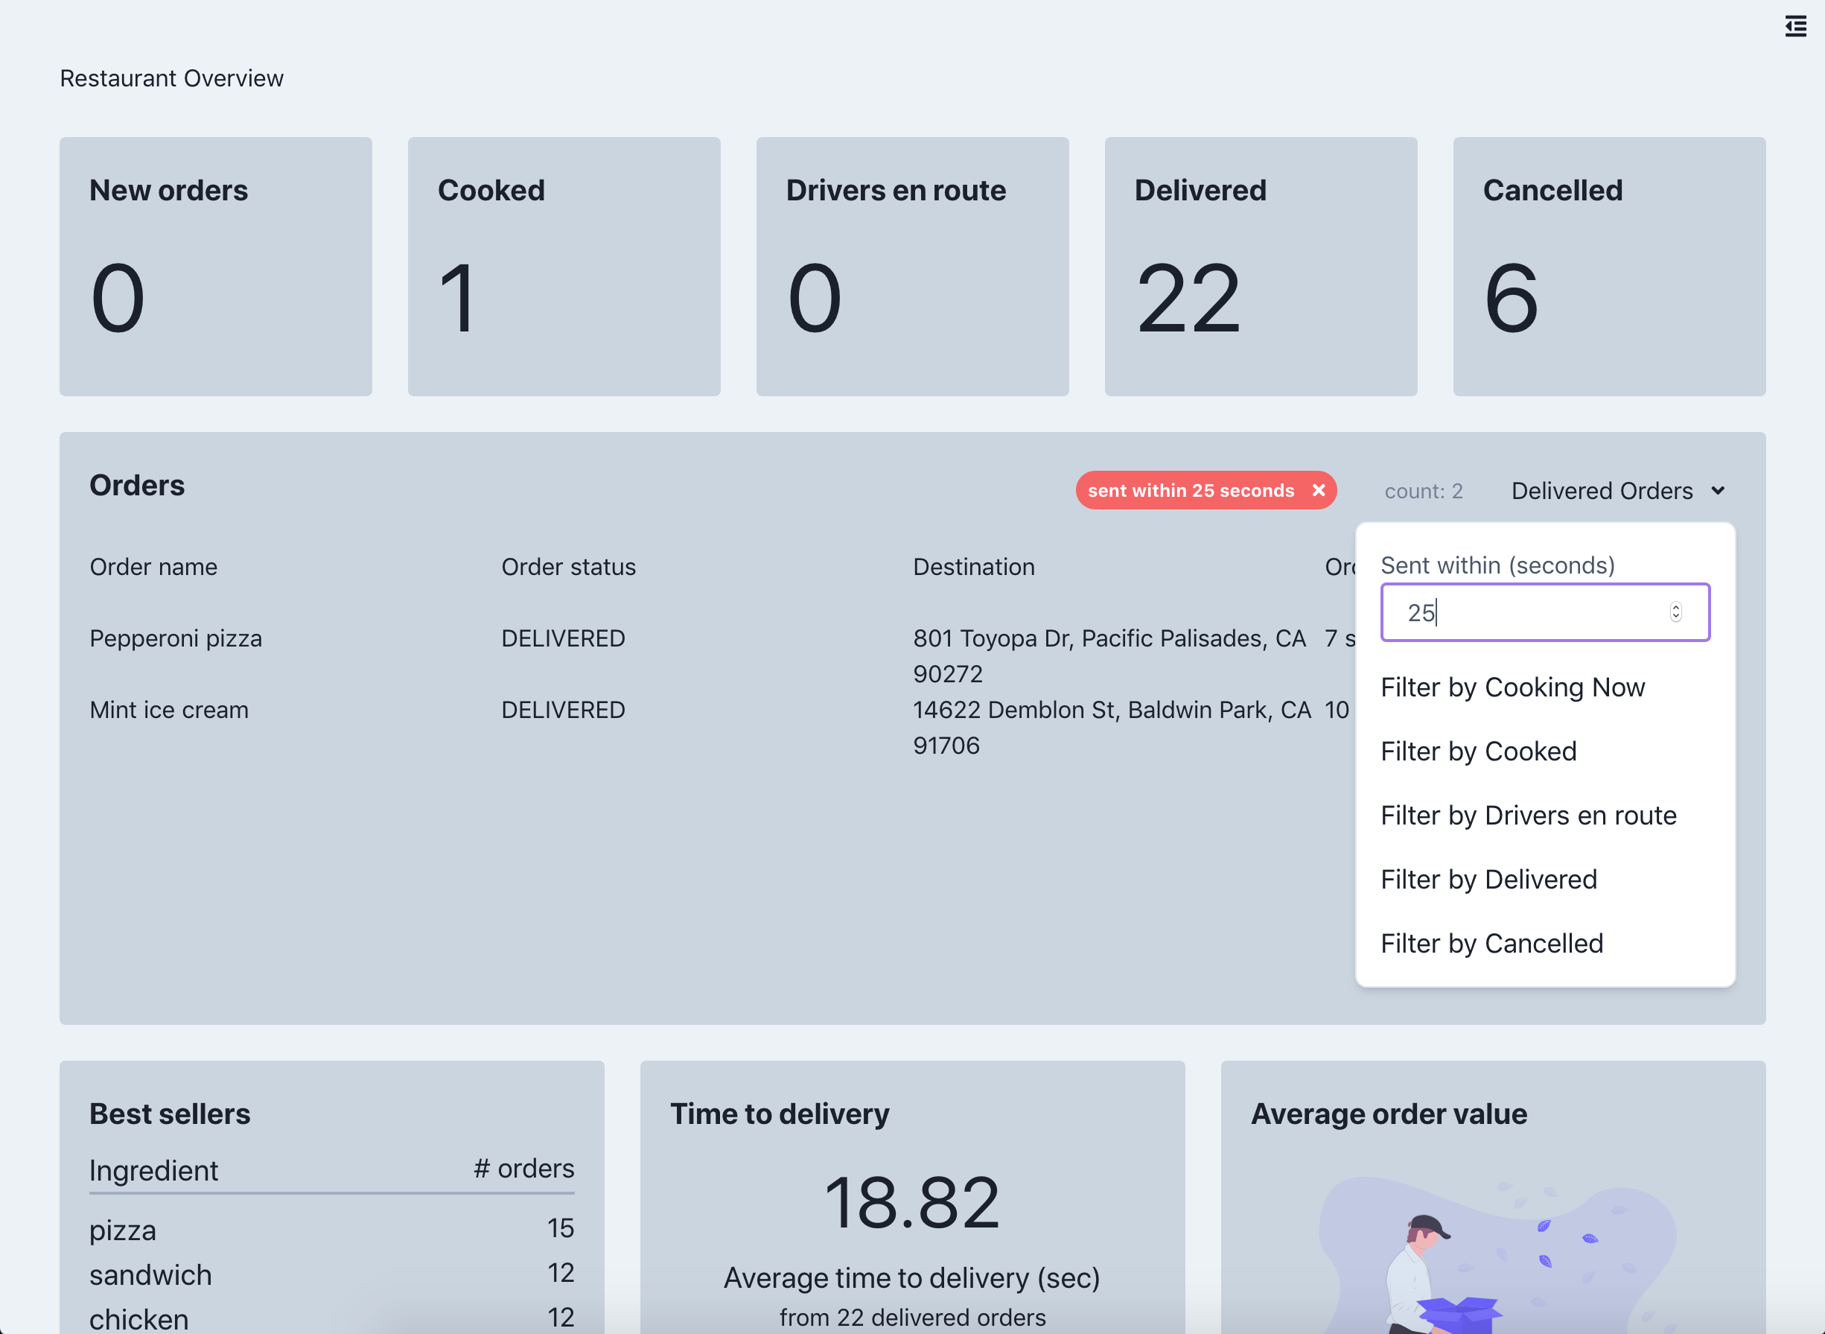Viewport: 1825px width, 1334px height.
Task: Click the delivery person illustration
Action: pyautogui.click(x=1496, y=1256)
